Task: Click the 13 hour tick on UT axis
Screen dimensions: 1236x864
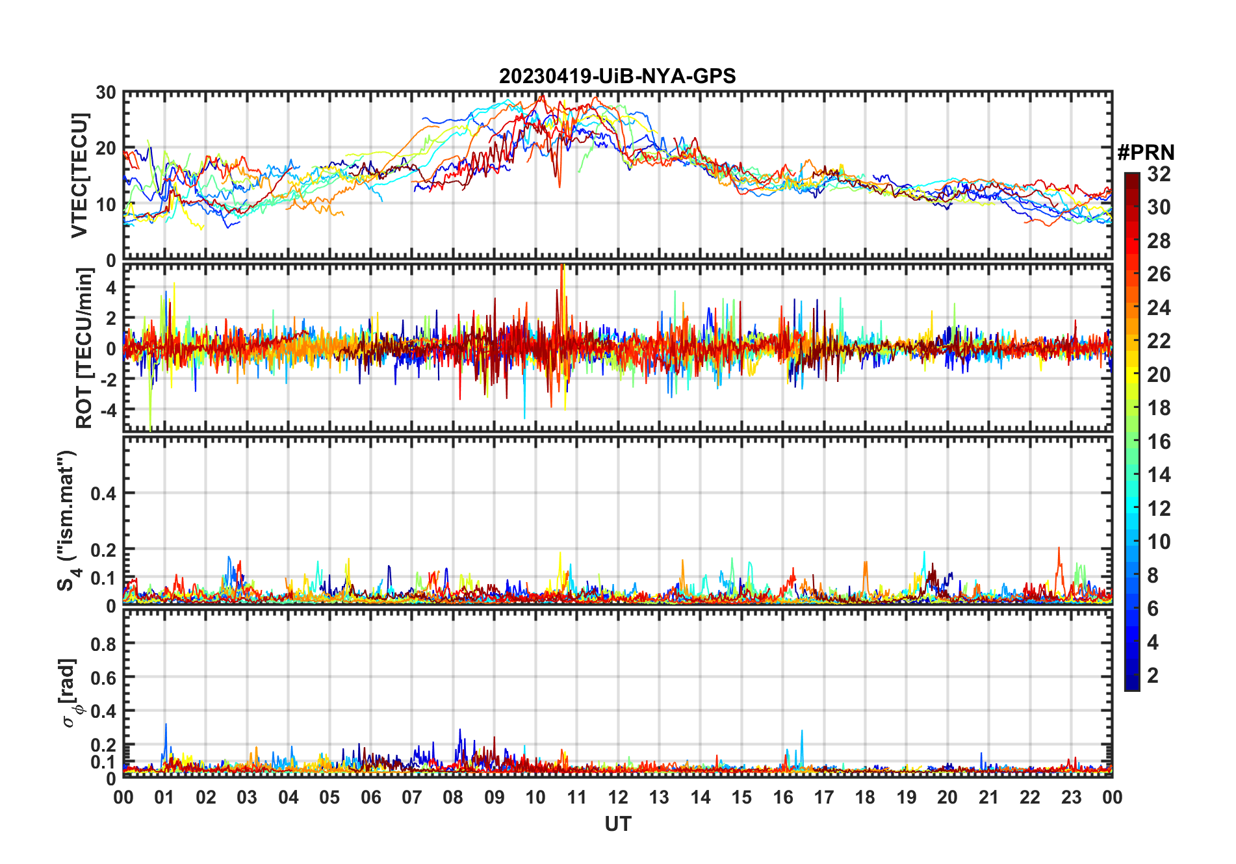Action: pos(659,798)
